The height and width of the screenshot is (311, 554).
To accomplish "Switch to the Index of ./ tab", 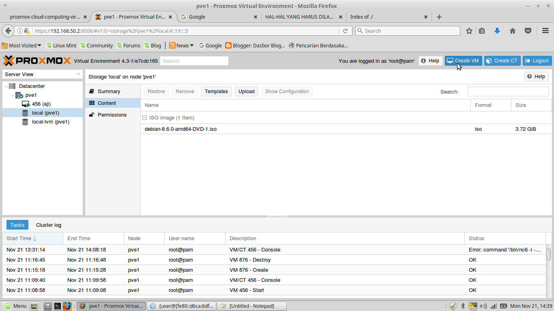I will (x=389, y=17).
